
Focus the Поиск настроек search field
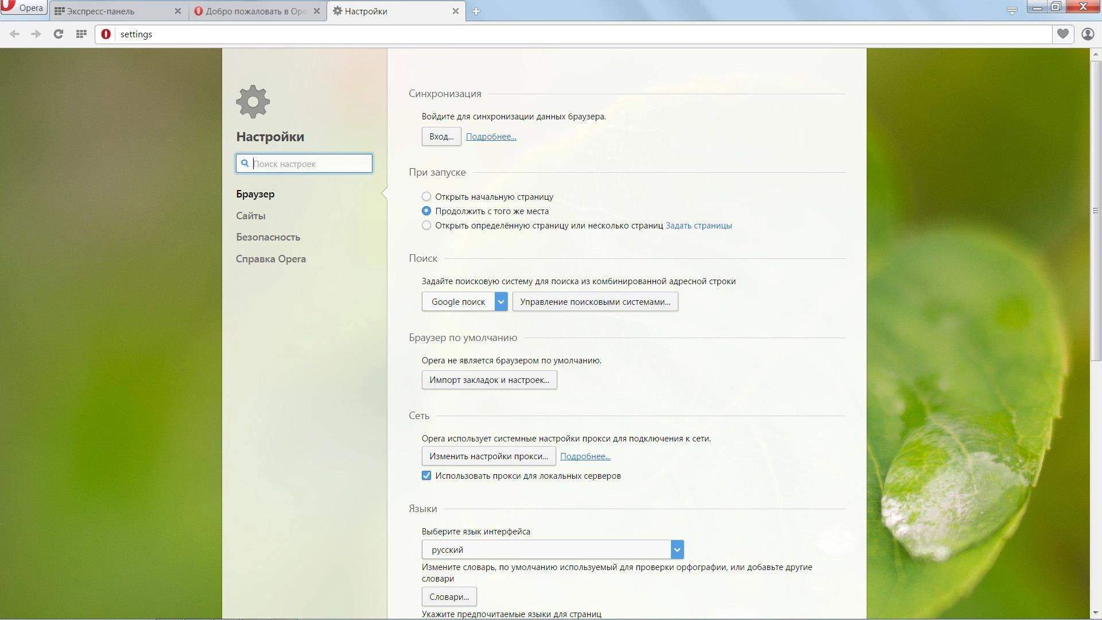(304, 163)
